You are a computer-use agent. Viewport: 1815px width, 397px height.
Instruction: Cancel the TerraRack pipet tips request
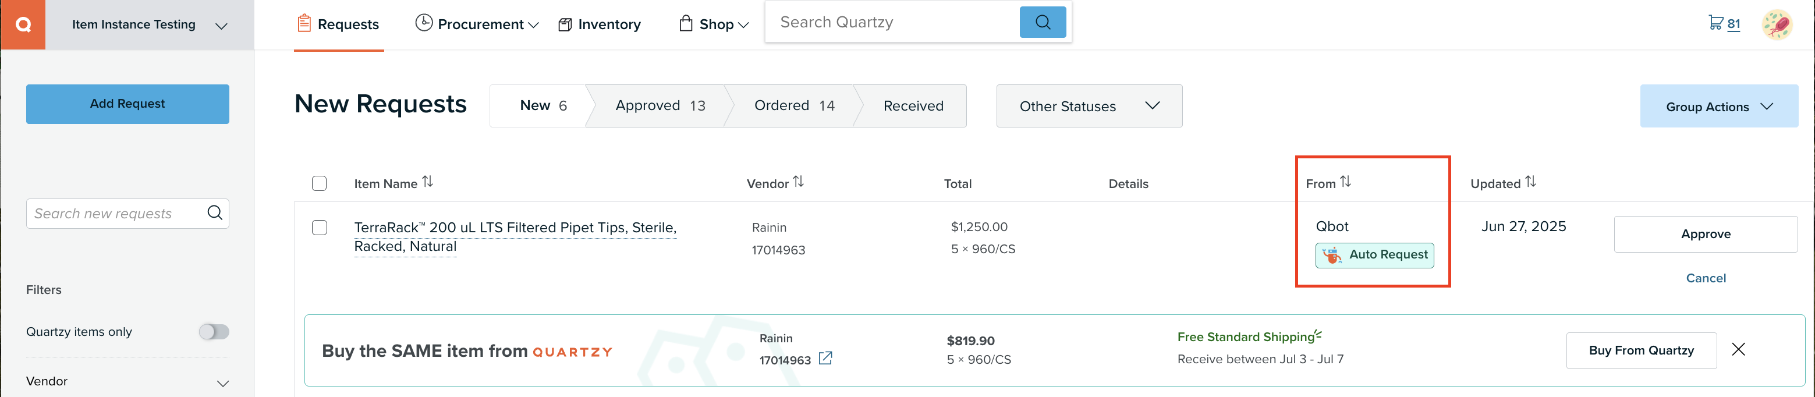(1705, 278)
